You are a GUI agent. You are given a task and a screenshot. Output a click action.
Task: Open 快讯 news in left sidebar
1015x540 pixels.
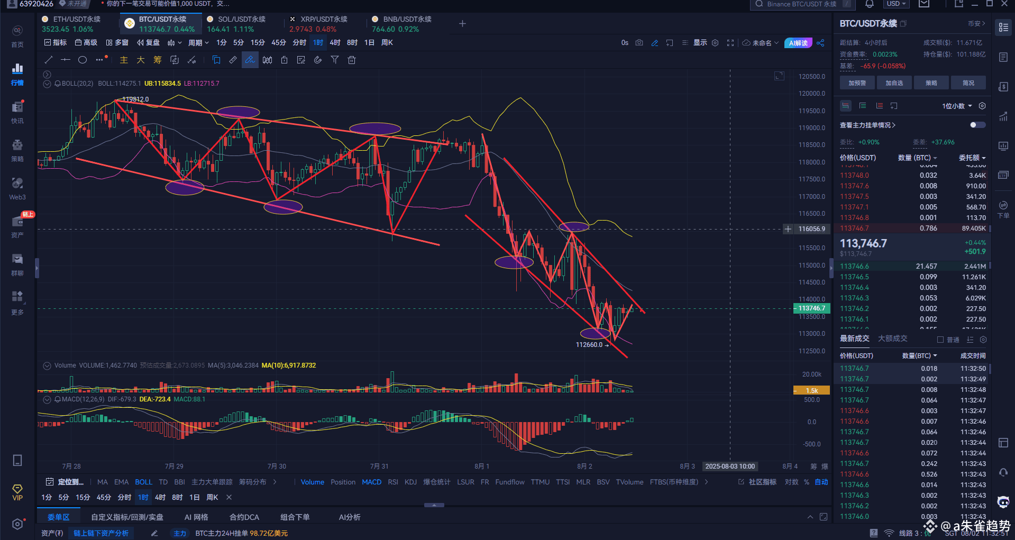click(x=17, y=113)
